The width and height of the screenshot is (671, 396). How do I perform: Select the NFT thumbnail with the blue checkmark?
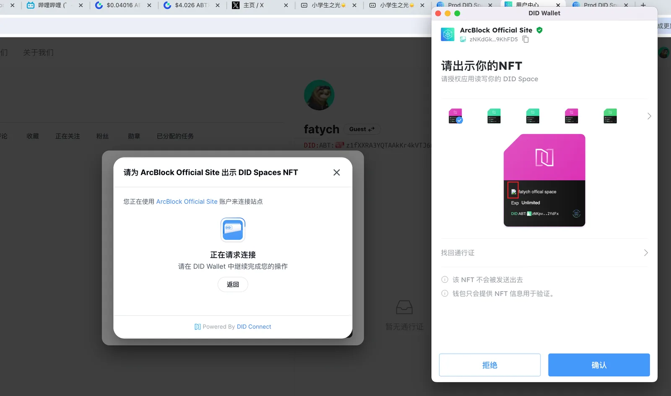tap(455, 116)
